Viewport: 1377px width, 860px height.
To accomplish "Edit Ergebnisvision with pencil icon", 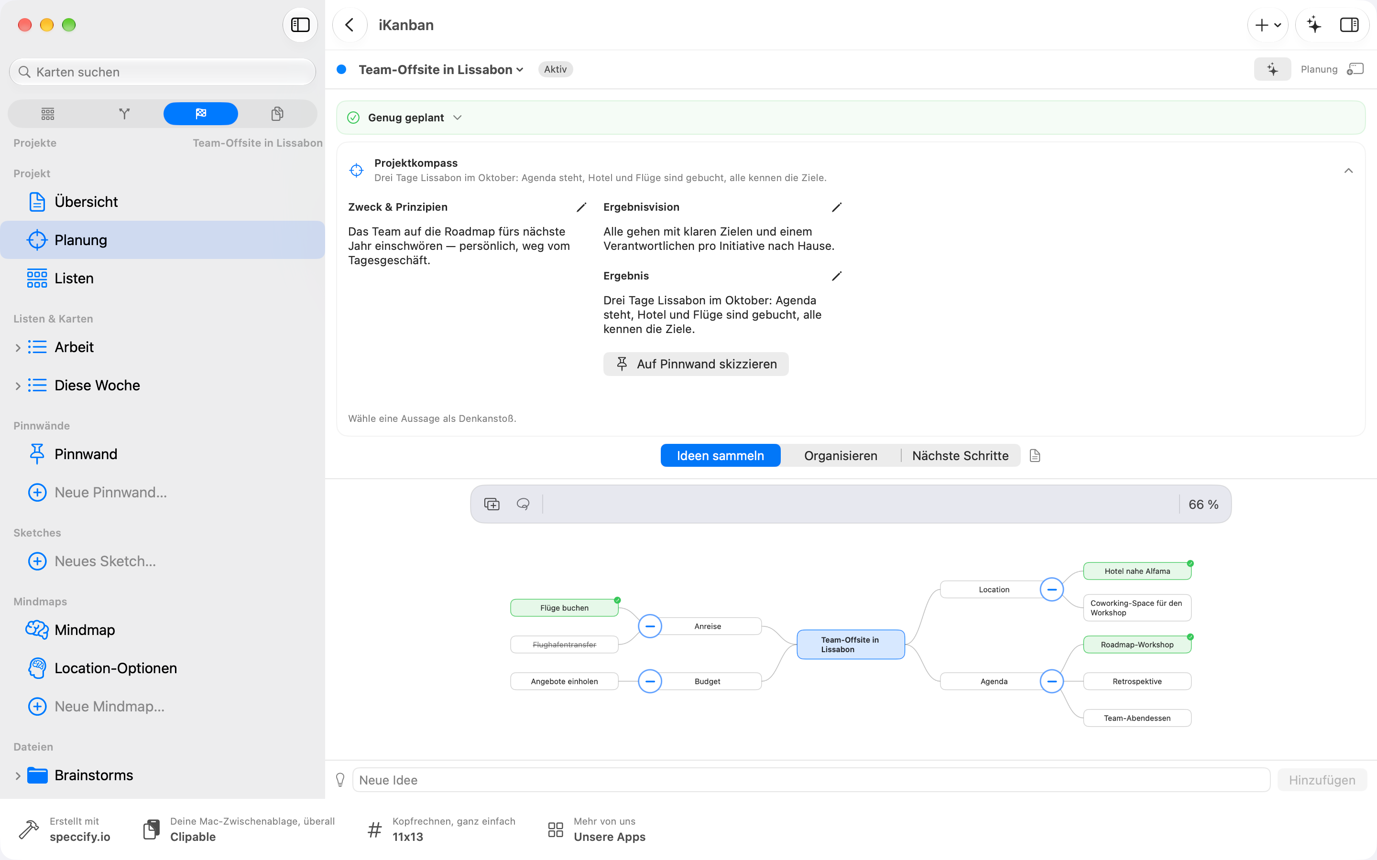I will tap(836, 208).
